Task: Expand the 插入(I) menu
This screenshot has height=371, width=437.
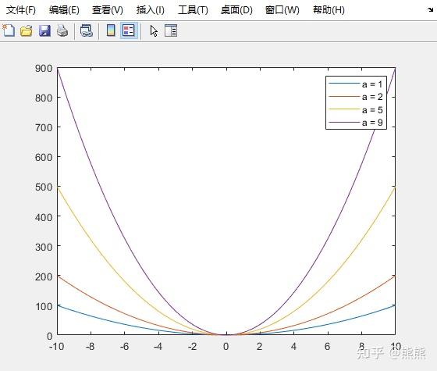Action: tap(150, 10)
